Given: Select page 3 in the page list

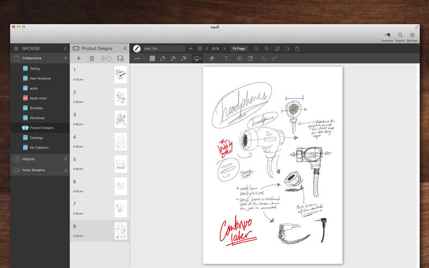Looking at the screenshot, I should (x=100, y=119).
